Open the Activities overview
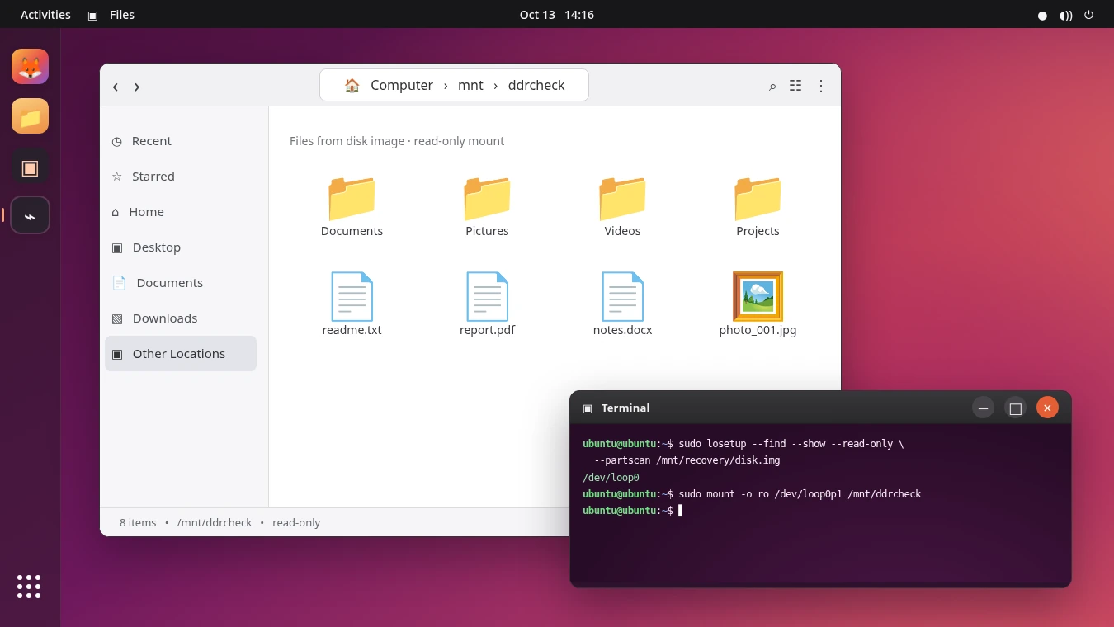 [x=45, y=15]
